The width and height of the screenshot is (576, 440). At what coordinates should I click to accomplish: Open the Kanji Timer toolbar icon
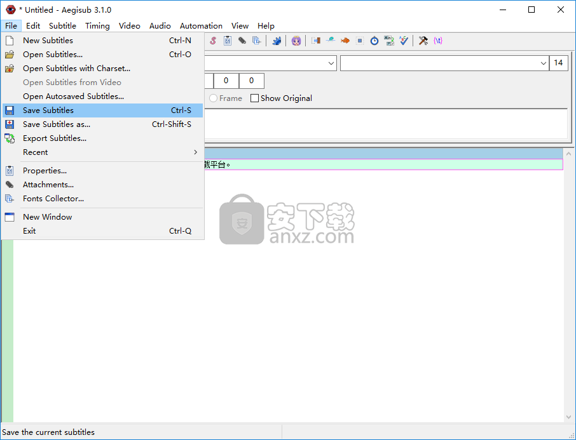[x=389, y=41]
